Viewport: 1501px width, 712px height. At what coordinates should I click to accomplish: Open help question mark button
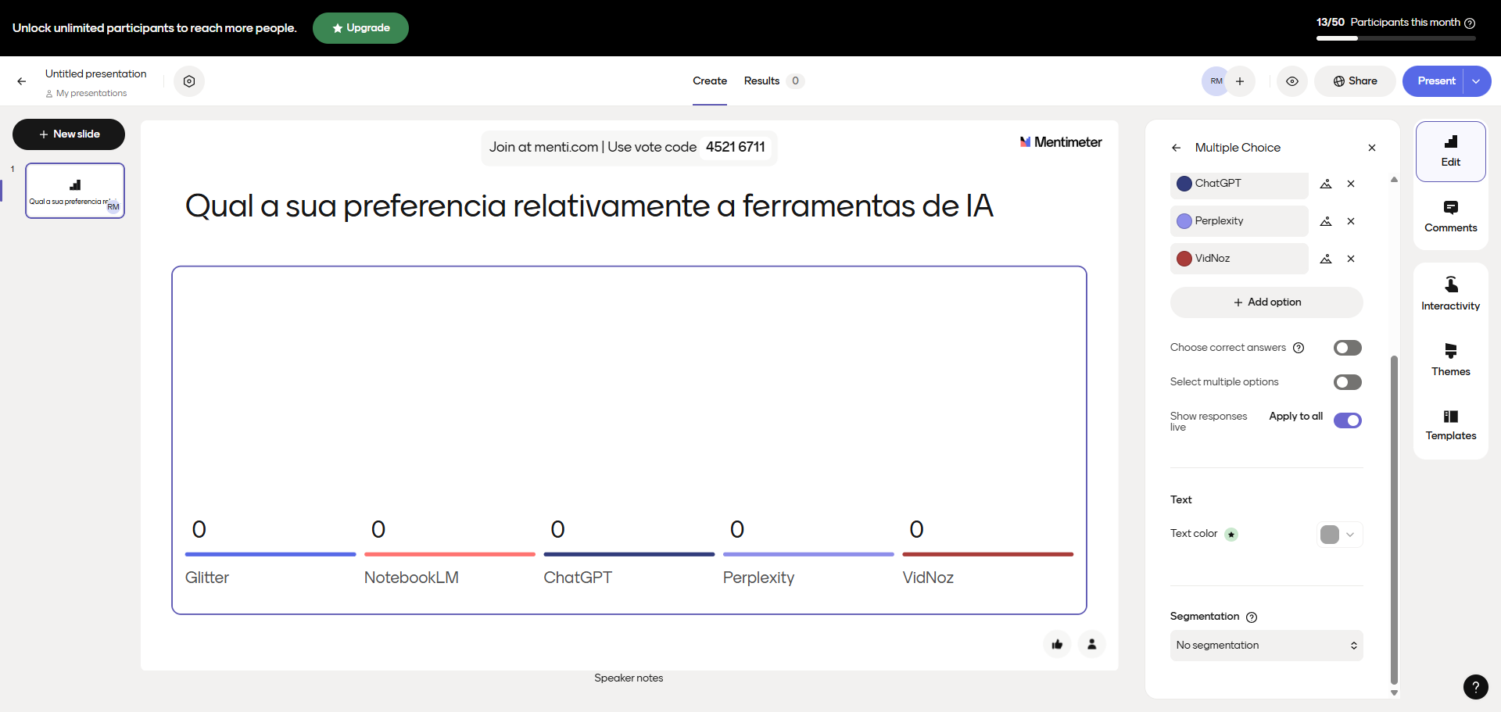[x=1475, y=687]
